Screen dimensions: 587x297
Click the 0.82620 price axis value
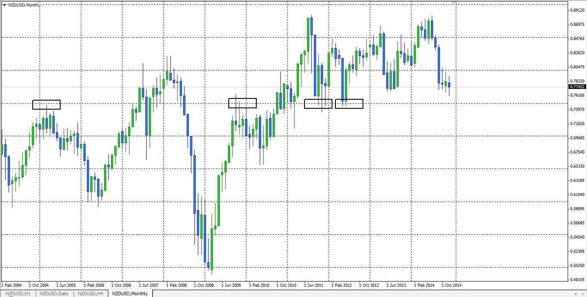pyautogui.click(x=578, y=52)
